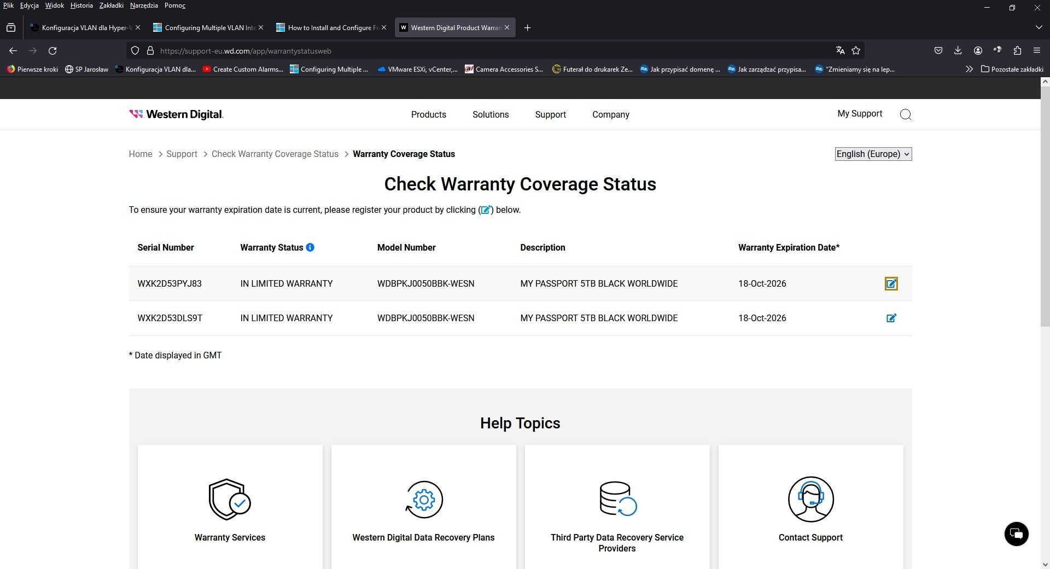Open the Company navigation menu
This screenshot has height=569, width=1050.
(610, 114)
